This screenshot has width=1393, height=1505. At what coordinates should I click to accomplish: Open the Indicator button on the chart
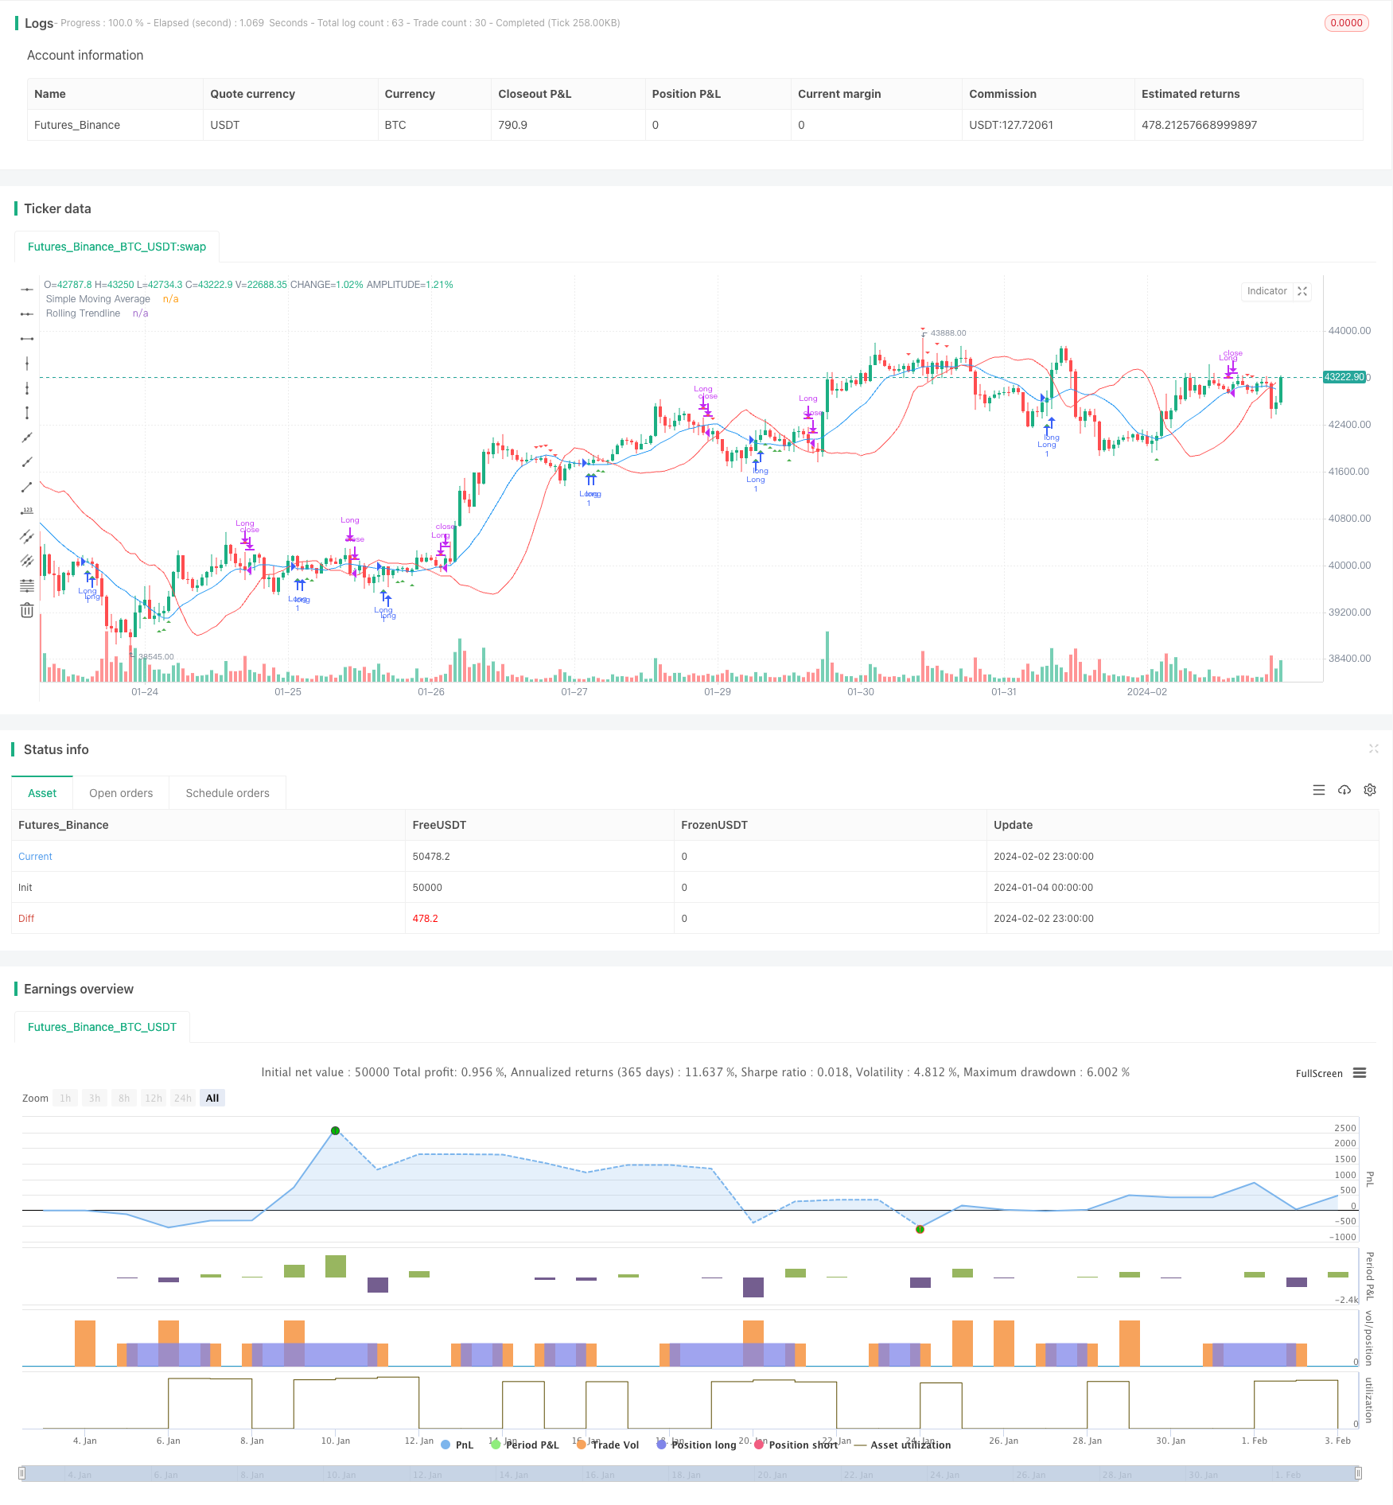[1267, 291]
